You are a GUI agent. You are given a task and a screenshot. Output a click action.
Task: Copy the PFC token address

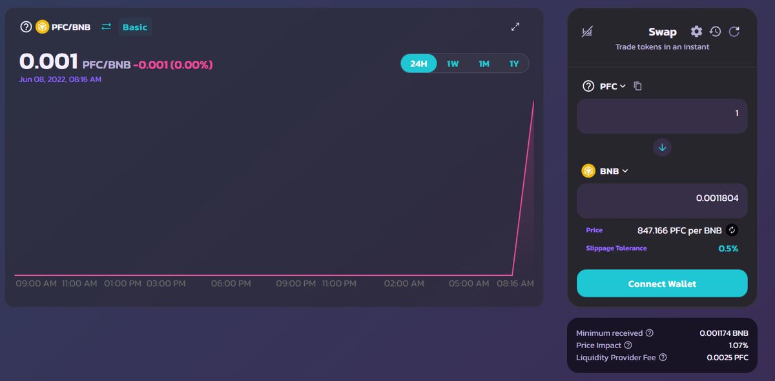point(638,86)
